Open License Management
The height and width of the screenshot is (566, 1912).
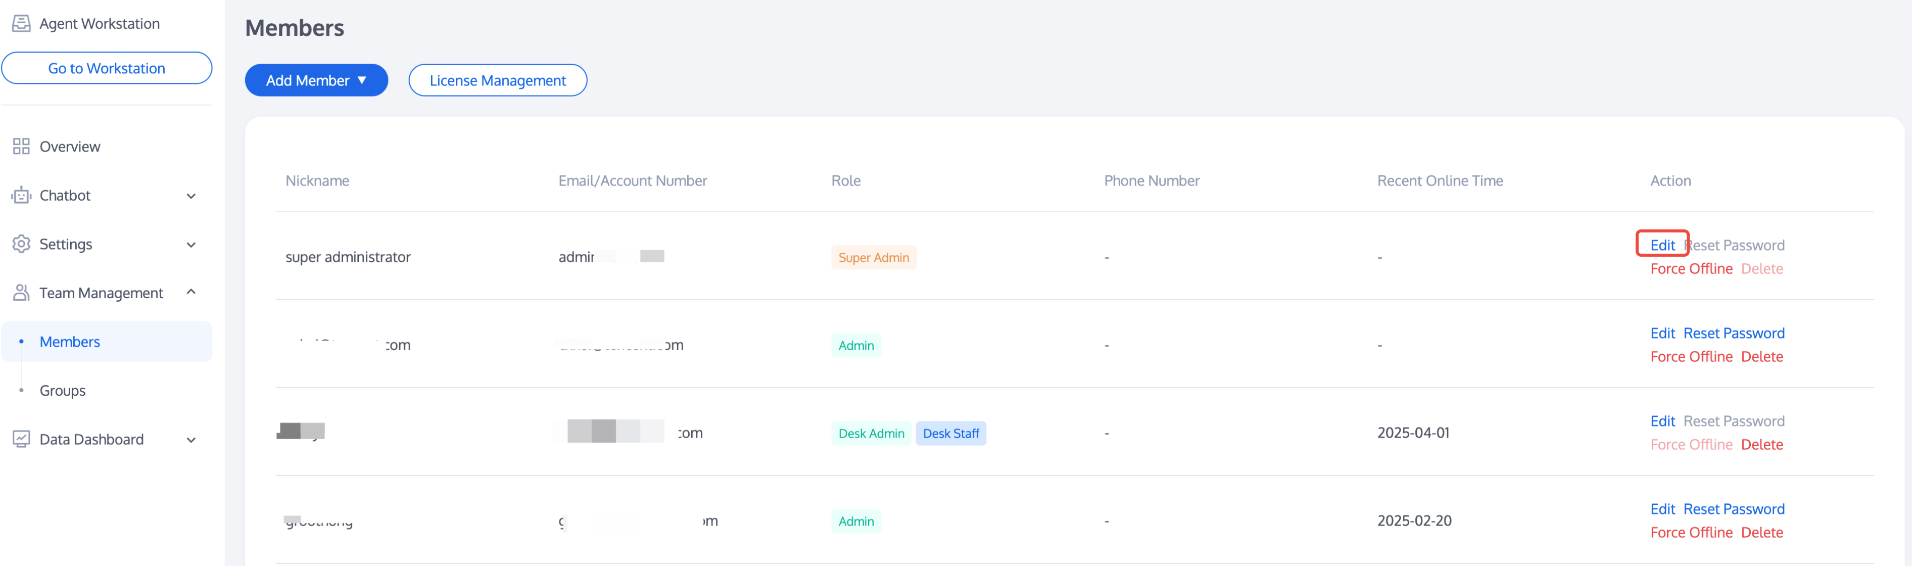(497, 80)
